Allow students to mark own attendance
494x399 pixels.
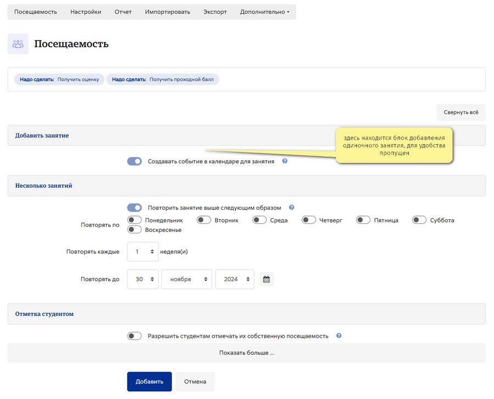[134, 336]
